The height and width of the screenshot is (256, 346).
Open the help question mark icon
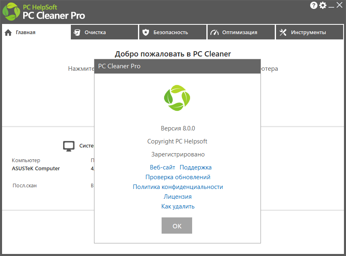(313, 5)
